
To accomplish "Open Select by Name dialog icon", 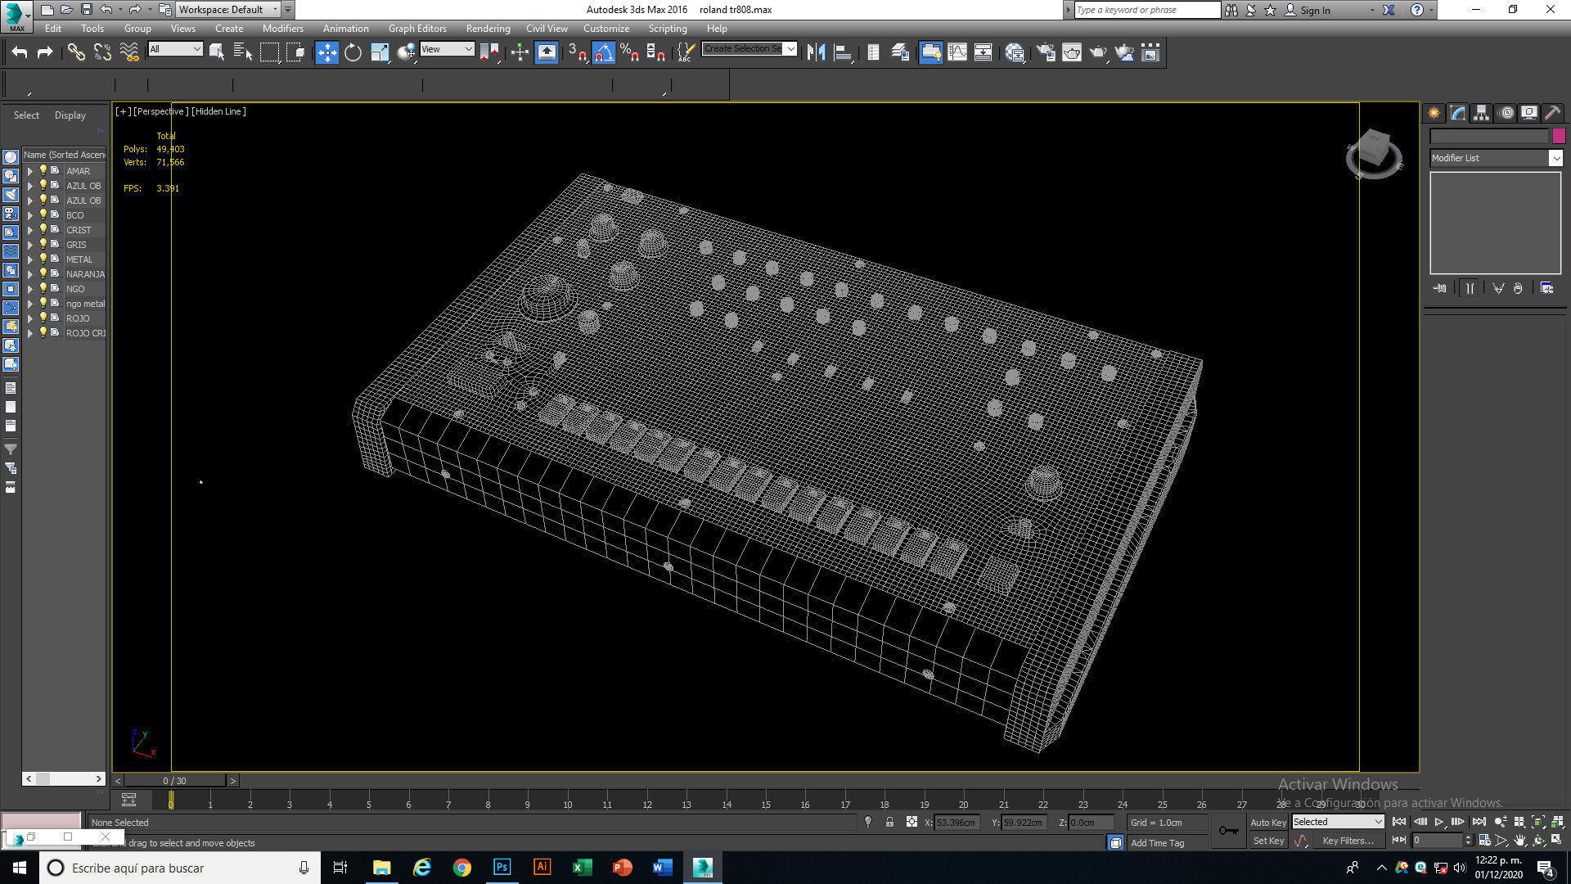I will [243, 52].
